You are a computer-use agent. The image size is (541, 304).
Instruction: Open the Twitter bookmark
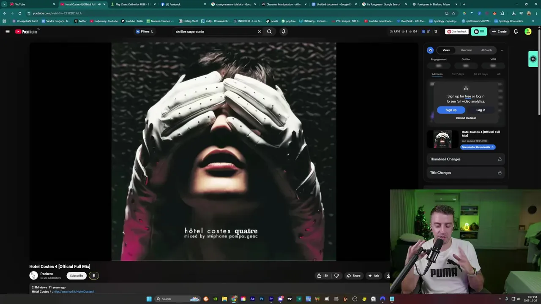(x=80, y=21)
